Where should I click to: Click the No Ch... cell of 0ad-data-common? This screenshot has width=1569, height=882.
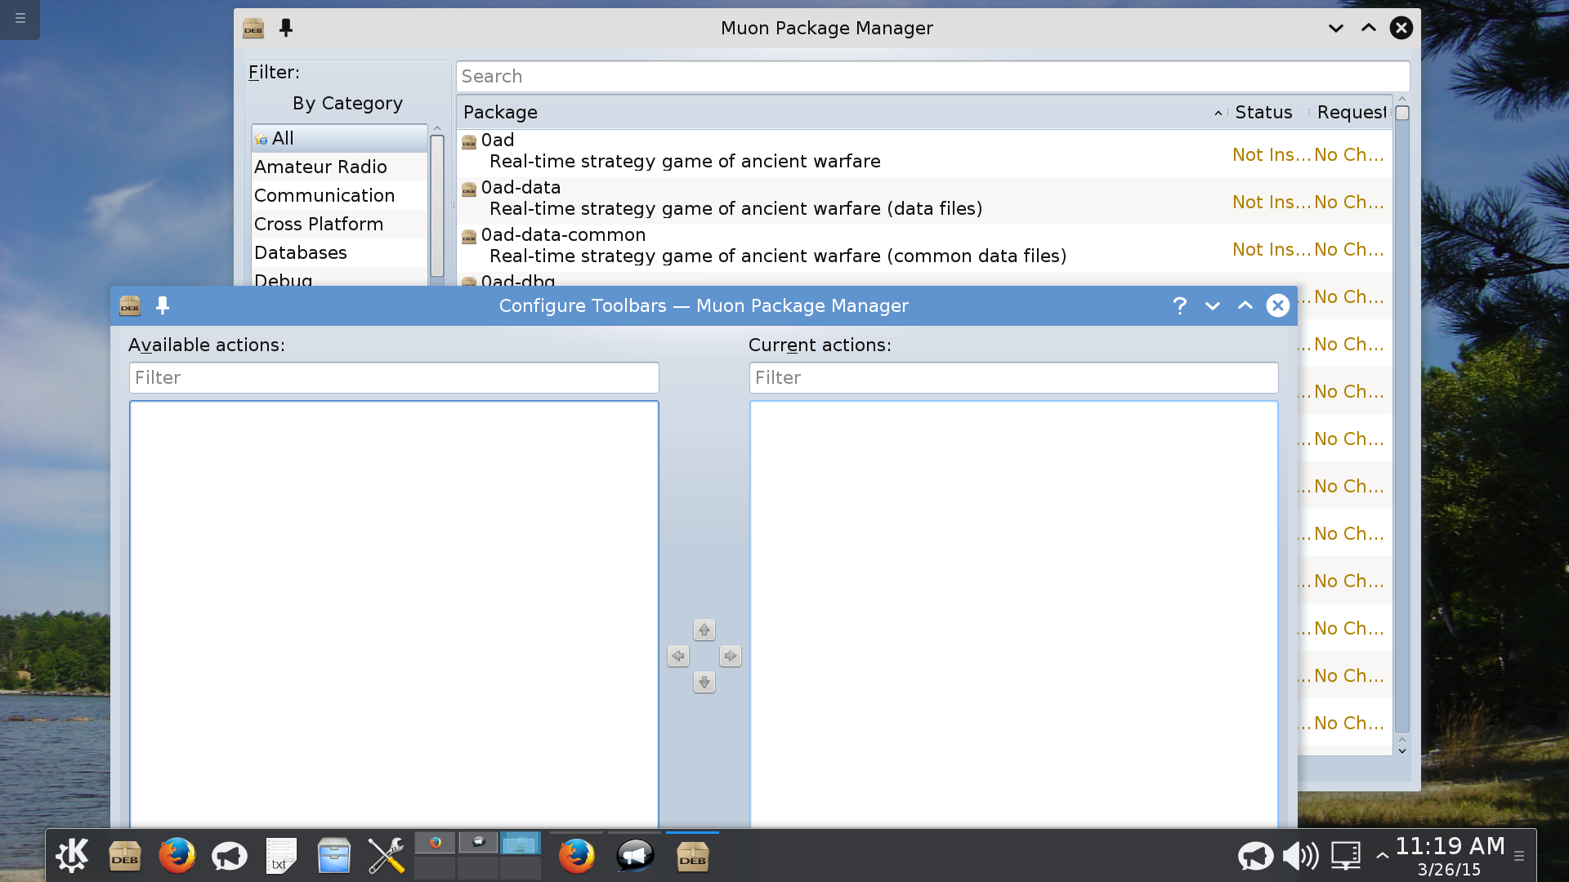click(1349, 250)
